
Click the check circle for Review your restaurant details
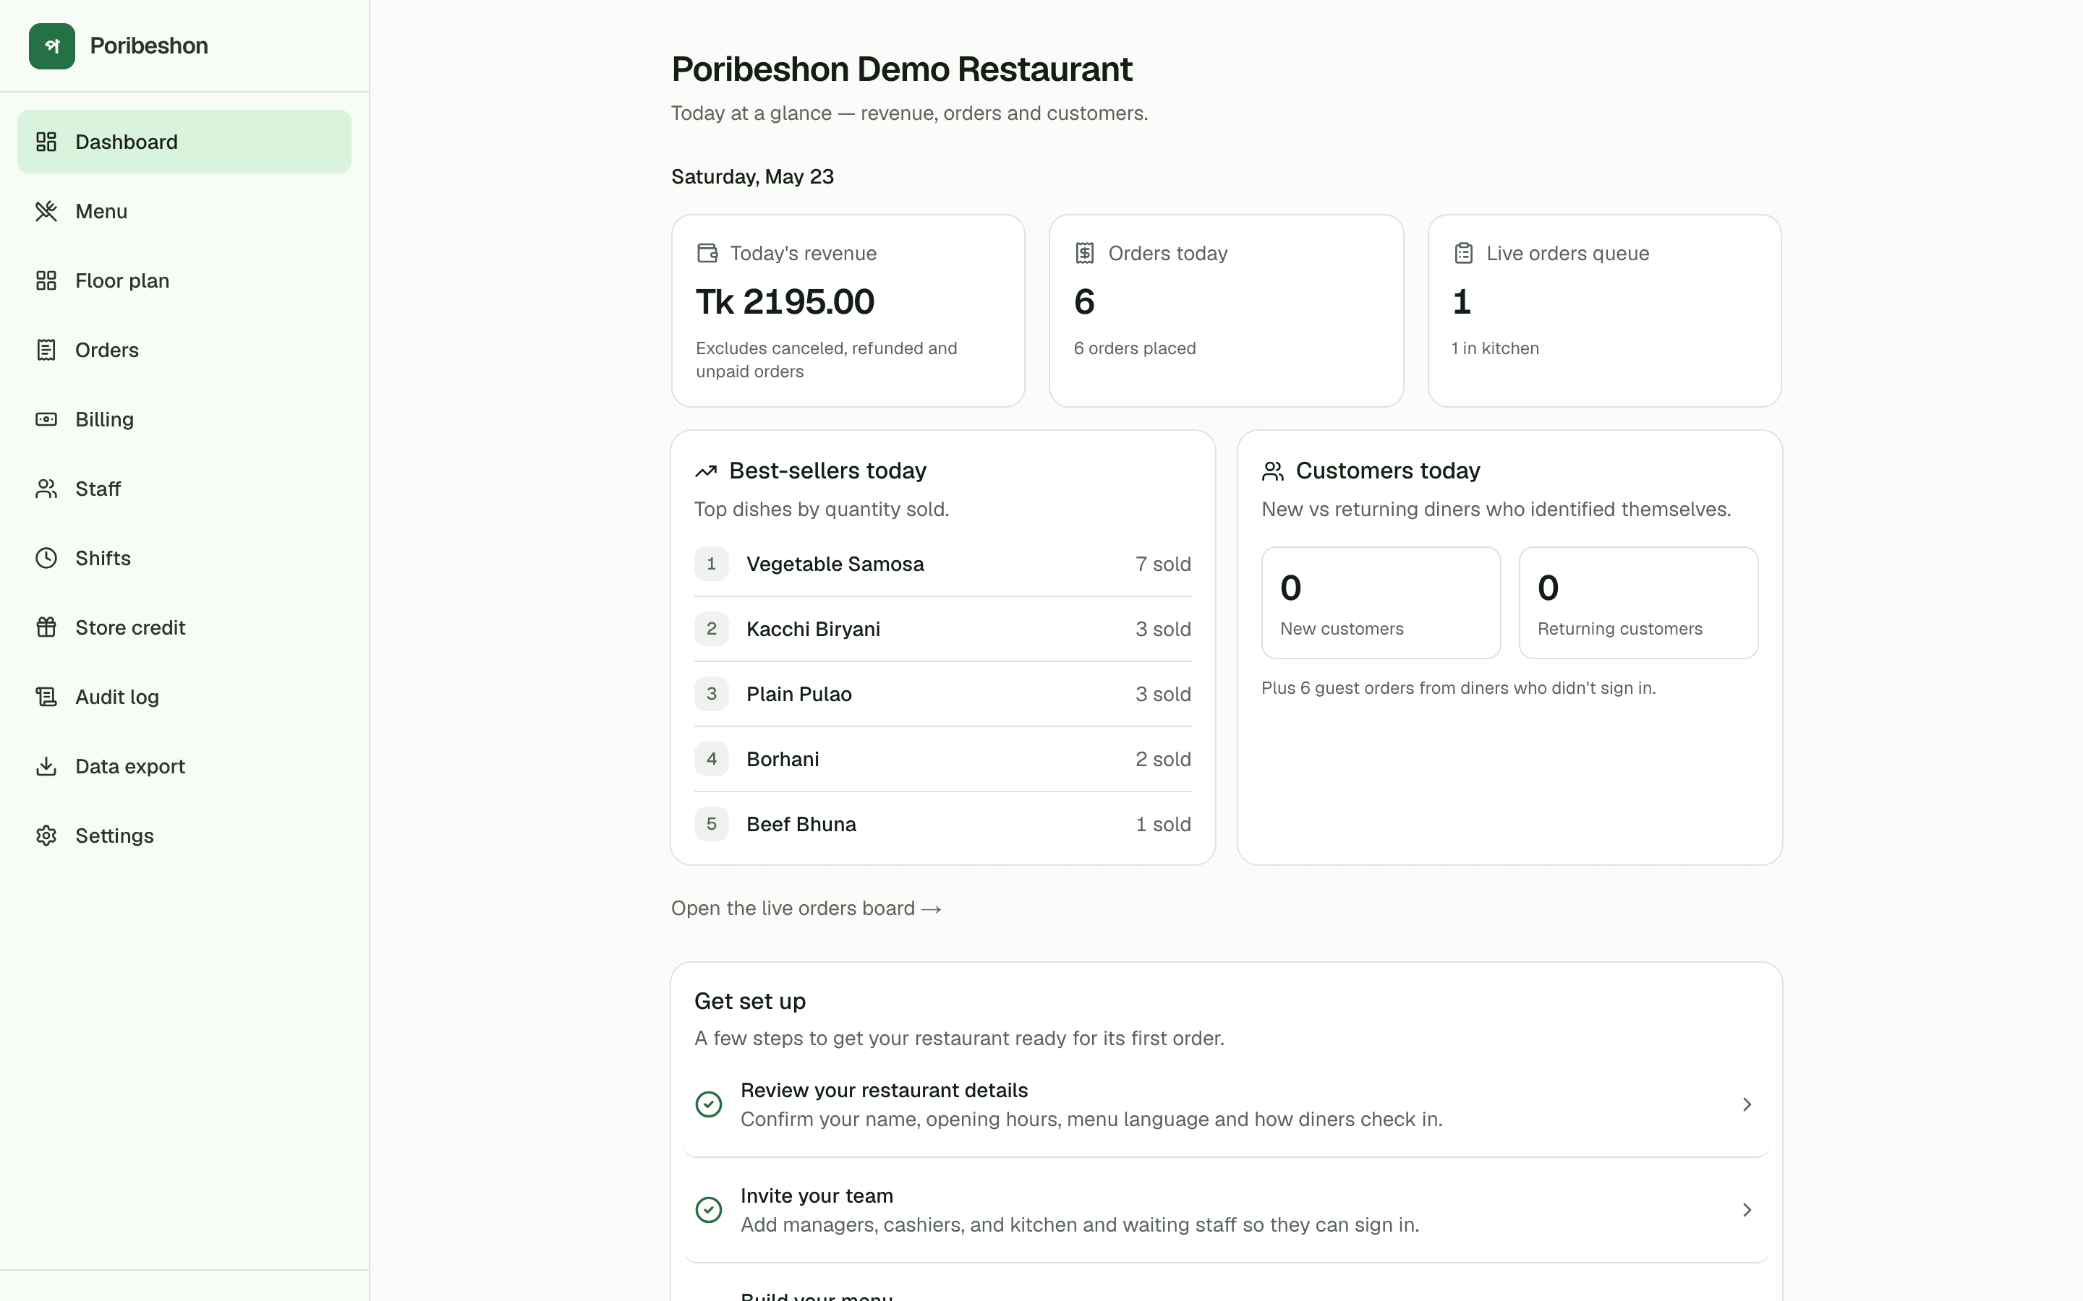[708, 1104]
